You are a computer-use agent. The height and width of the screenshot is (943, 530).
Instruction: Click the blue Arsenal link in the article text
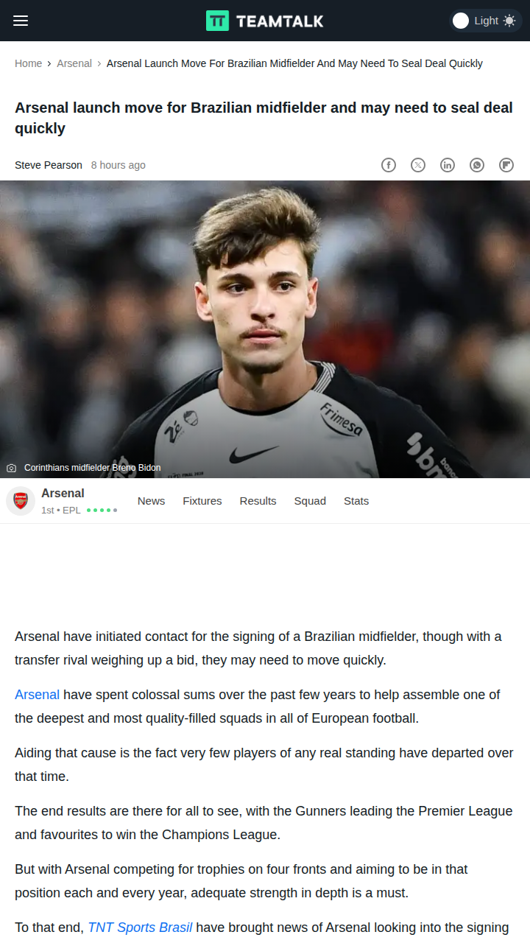37,695
